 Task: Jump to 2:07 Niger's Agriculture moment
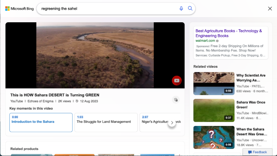tap(159, 122)
